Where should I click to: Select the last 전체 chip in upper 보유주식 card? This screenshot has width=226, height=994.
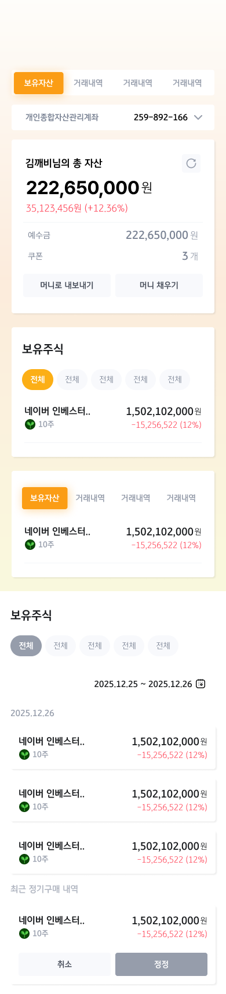pos(175,380)
